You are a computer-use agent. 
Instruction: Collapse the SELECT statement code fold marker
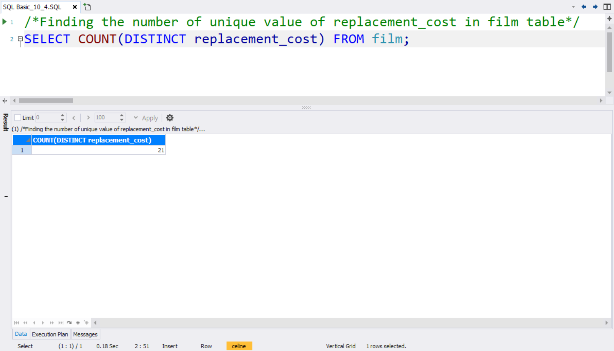(x=20, y=39)
